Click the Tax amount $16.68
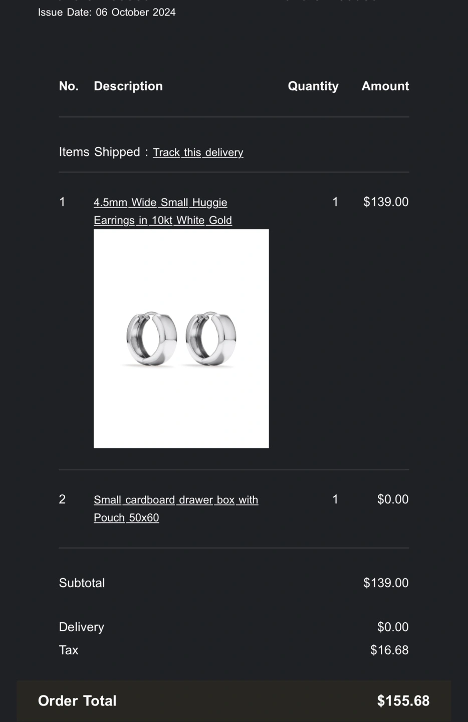468x722 pixels. 389,650
